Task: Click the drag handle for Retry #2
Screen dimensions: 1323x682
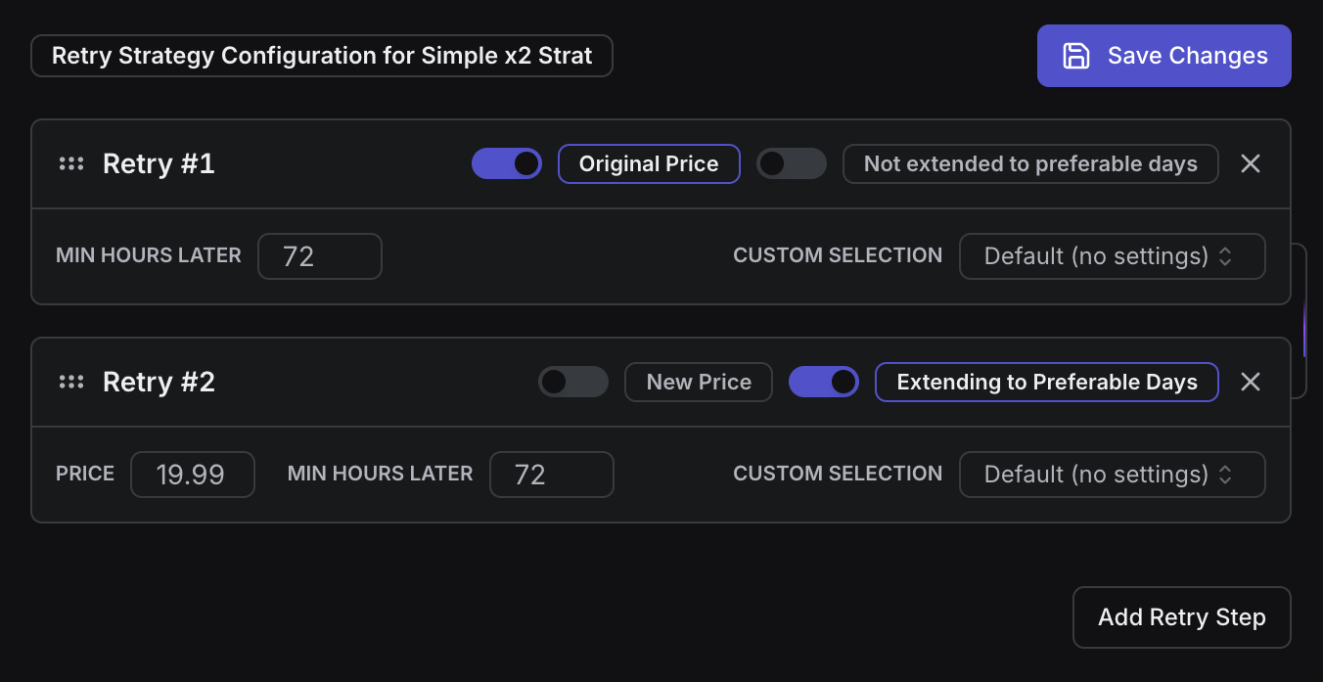Action: click(71, 382)
